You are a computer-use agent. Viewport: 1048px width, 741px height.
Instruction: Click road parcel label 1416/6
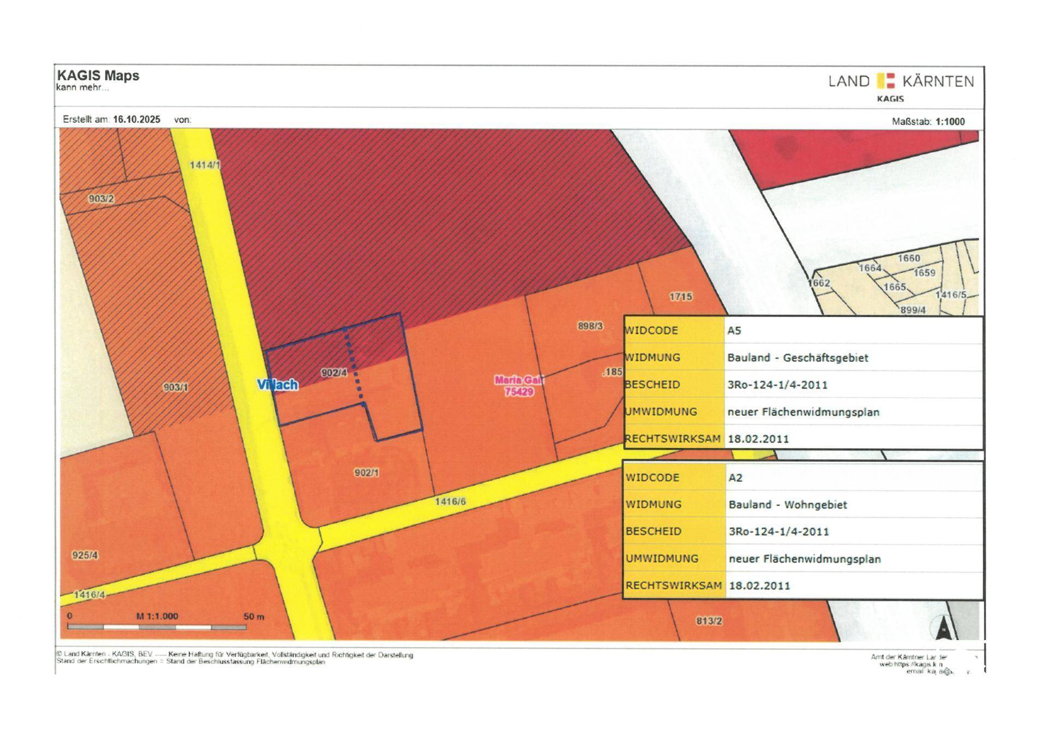[x=450, y=501]
